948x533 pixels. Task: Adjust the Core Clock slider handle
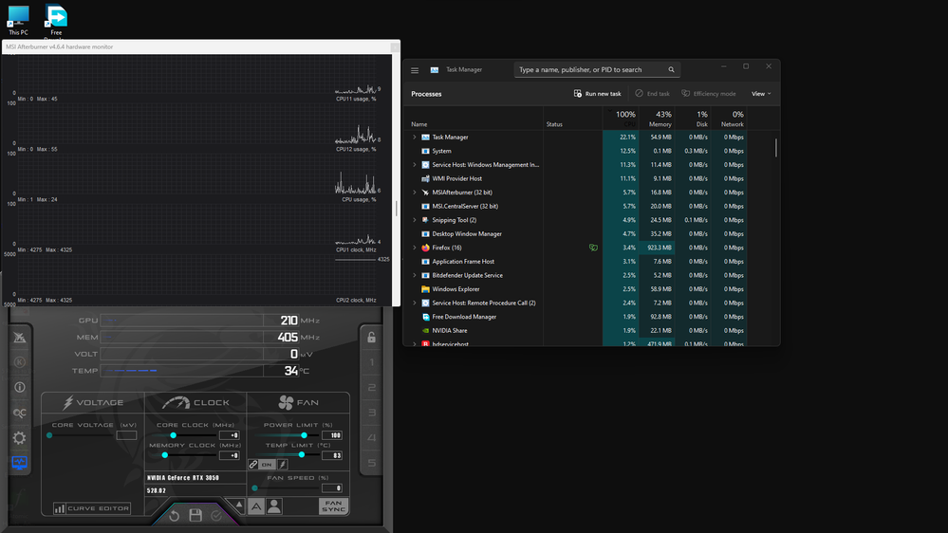[173, 435]
